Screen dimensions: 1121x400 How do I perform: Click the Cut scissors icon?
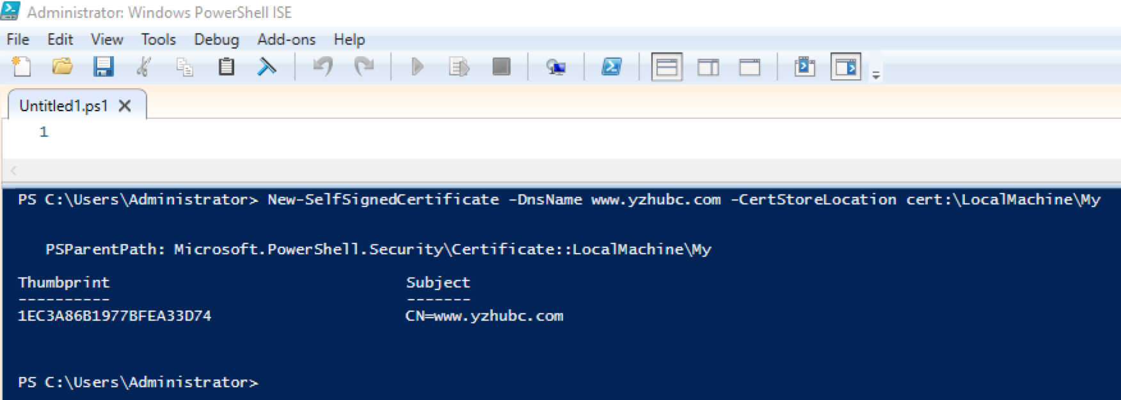[144, 66]
